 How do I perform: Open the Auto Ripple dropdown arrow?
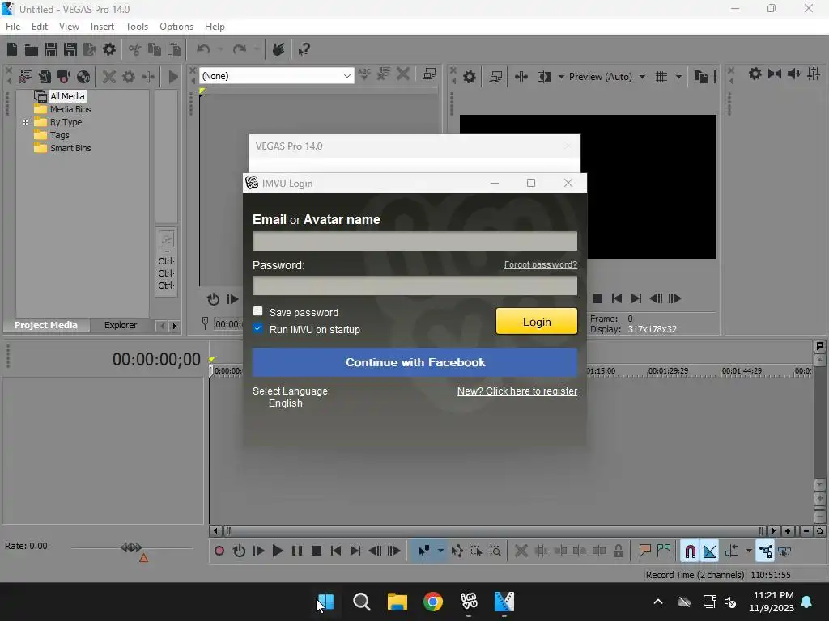(749, 551)
